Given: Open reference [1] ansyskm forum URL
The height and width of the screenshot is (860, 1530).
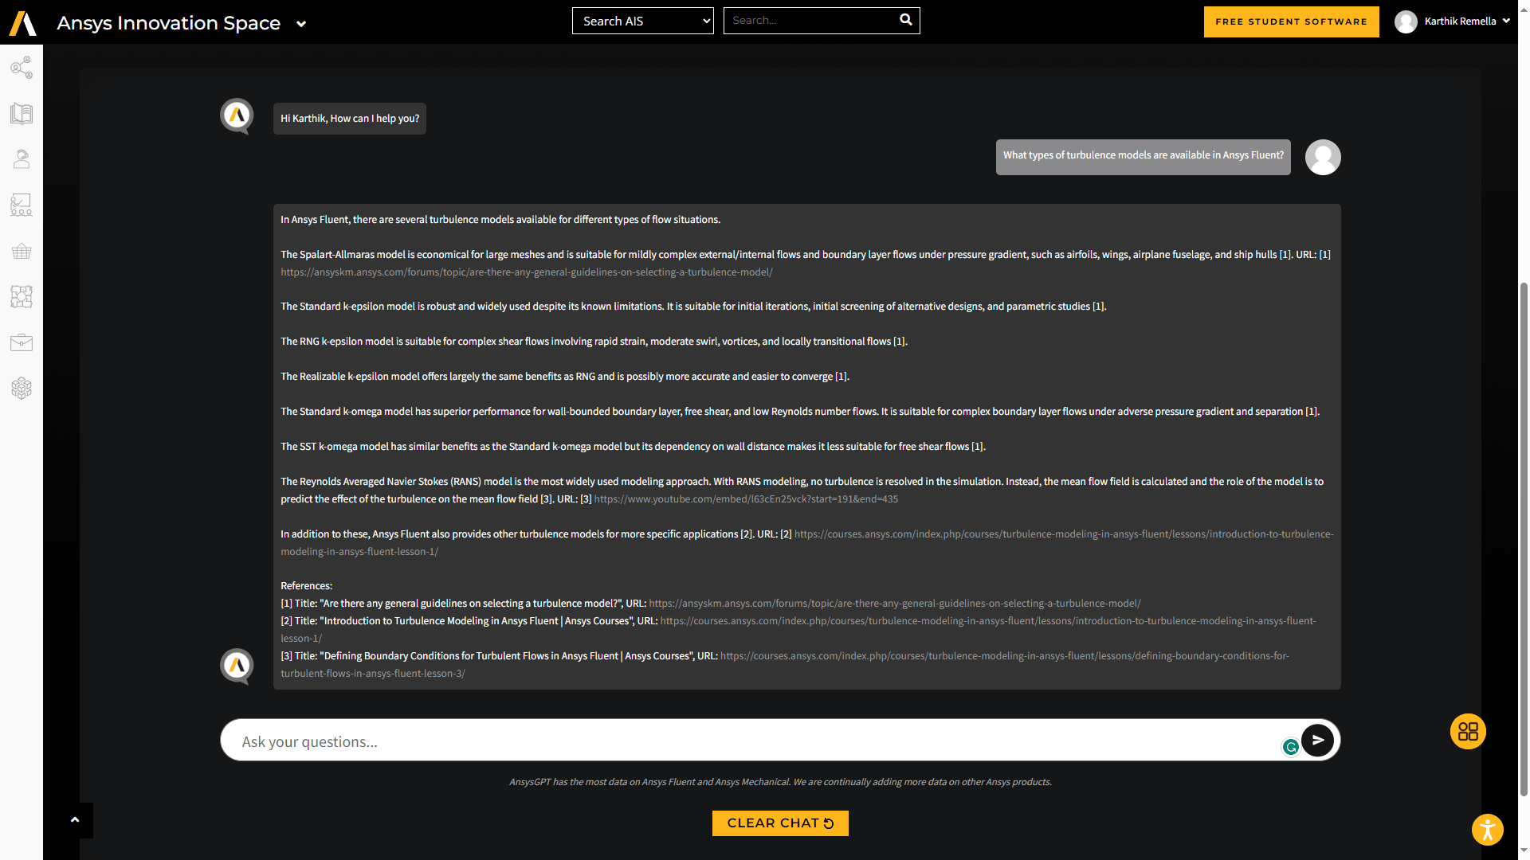Looking at the screenshot, I should (x=895, y=604).
